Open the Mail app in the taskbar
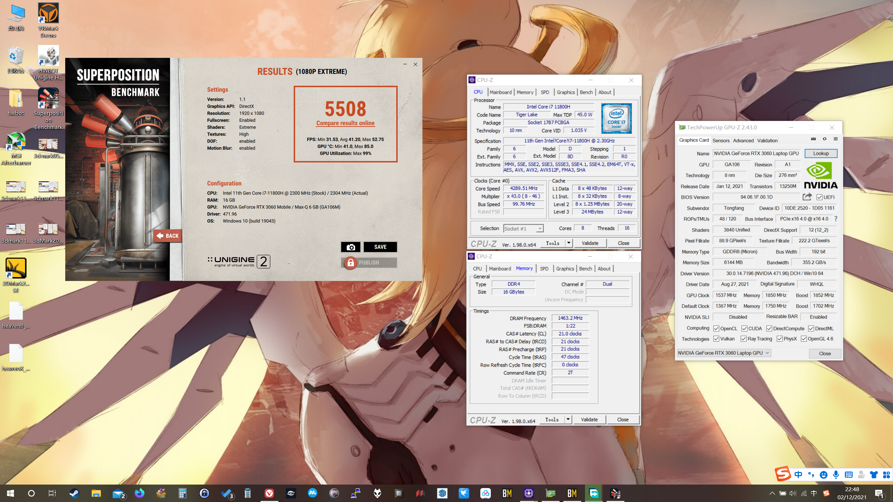The width and height of the screenshot is (893, 502). coord(118,493)
